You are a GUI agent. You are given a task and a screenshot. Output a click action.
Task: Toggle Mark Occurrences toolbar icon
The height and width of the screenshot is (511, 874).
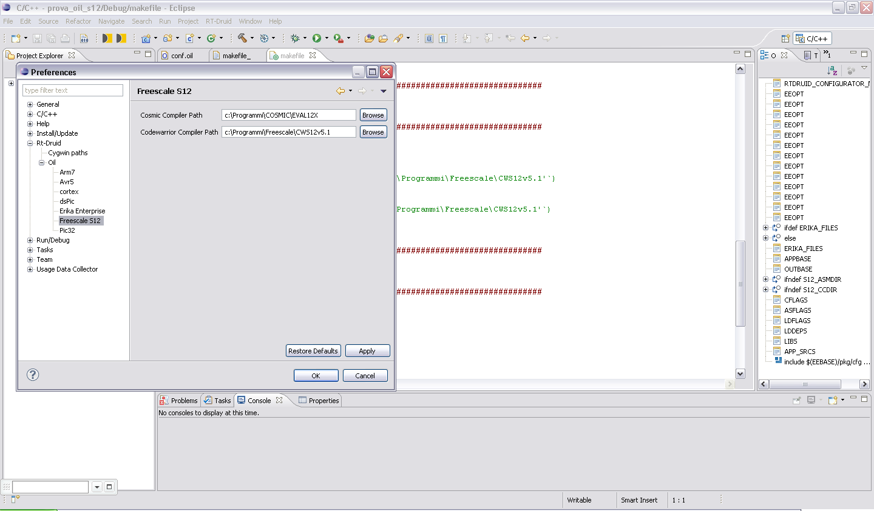click(x=429, y=38)
